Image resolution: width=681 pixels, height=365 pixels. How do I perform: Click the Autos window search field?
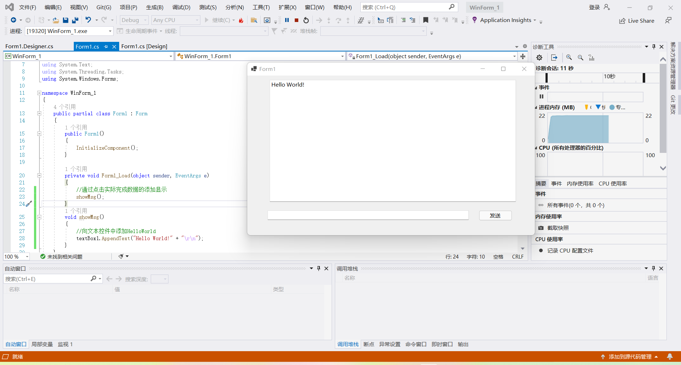[53, 279]
